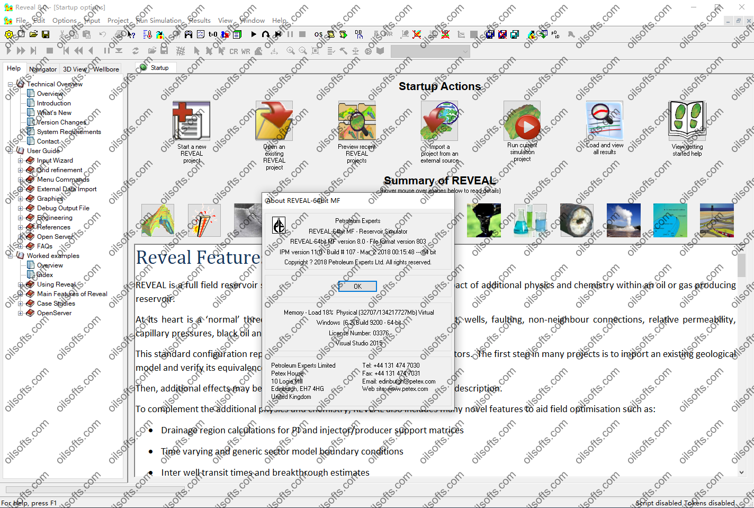Click the WR icon crossed out in red
Image resolution: width=754 pixels, height=508 pixels.
(445, 34)
